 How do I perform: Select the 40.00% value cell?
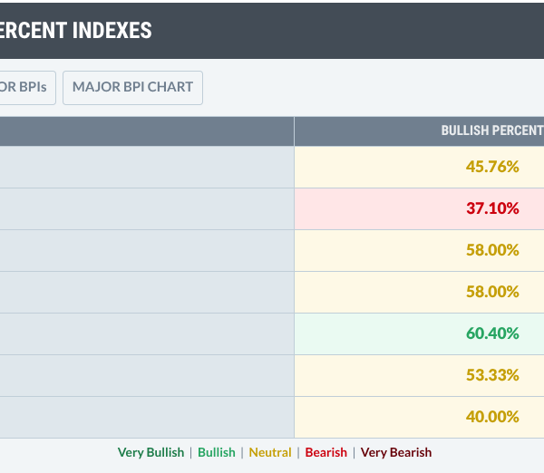419,417
